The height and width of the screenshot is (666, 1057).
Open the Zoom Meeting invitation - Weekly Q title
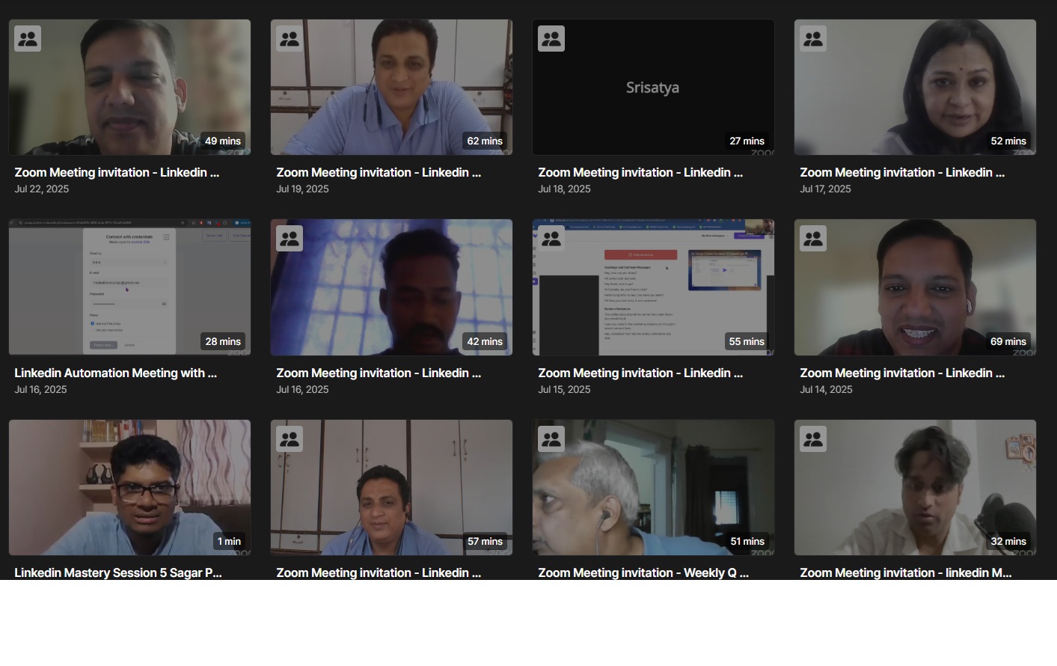tap(643, 572)
